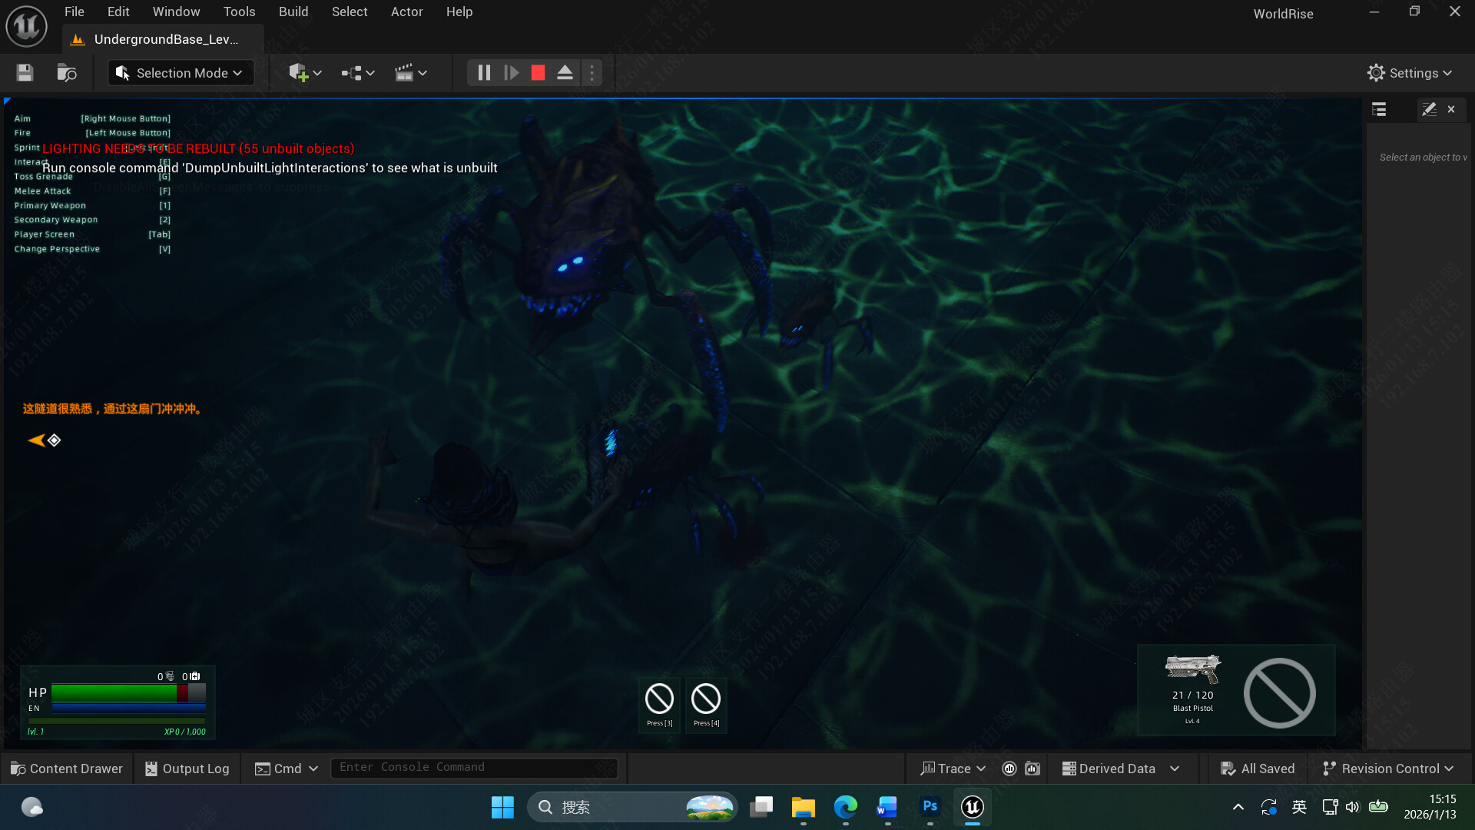This screenshot has width=1475, height=830.
Task: Click the Blueprints toolbar icon
Action: [352, 72]
